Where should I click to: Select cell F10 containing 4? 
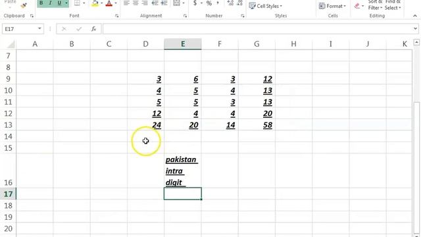coord(220,90)
